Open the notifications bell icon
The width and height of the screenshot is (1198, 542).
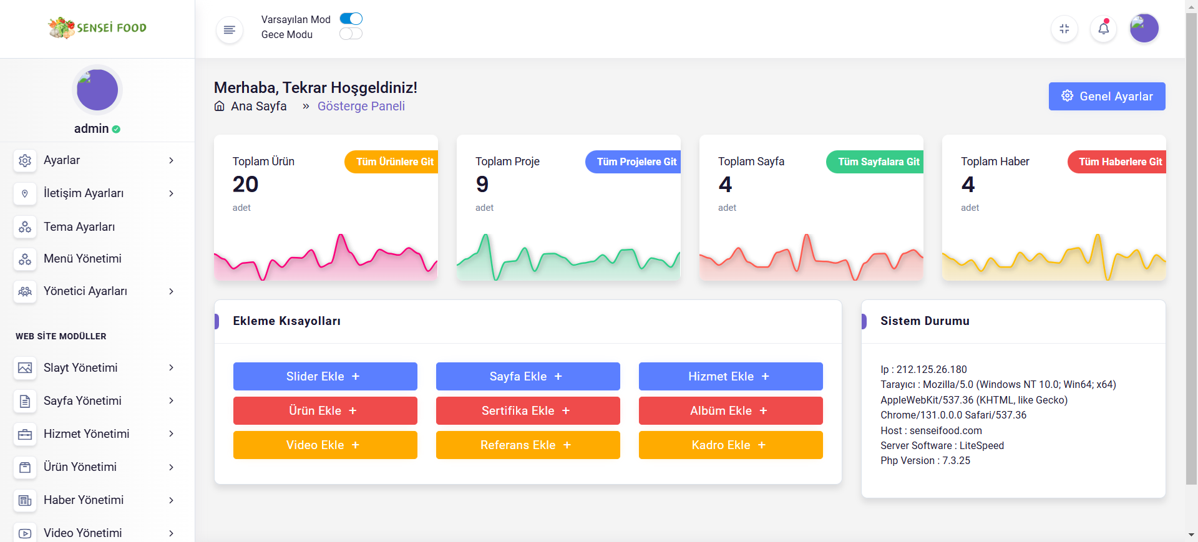[x=1103, y=29]
